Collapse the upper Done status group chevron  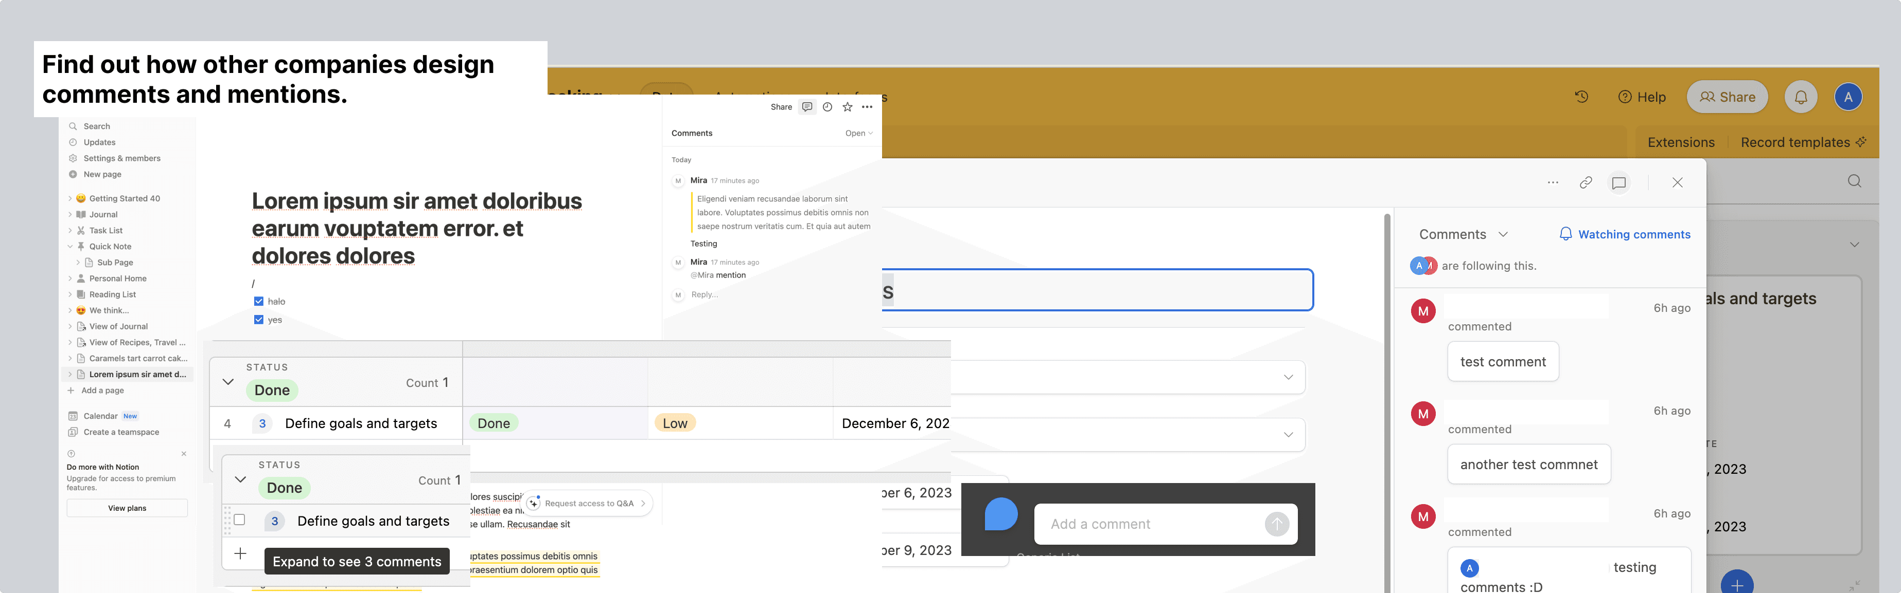click(x=228, y=382)
